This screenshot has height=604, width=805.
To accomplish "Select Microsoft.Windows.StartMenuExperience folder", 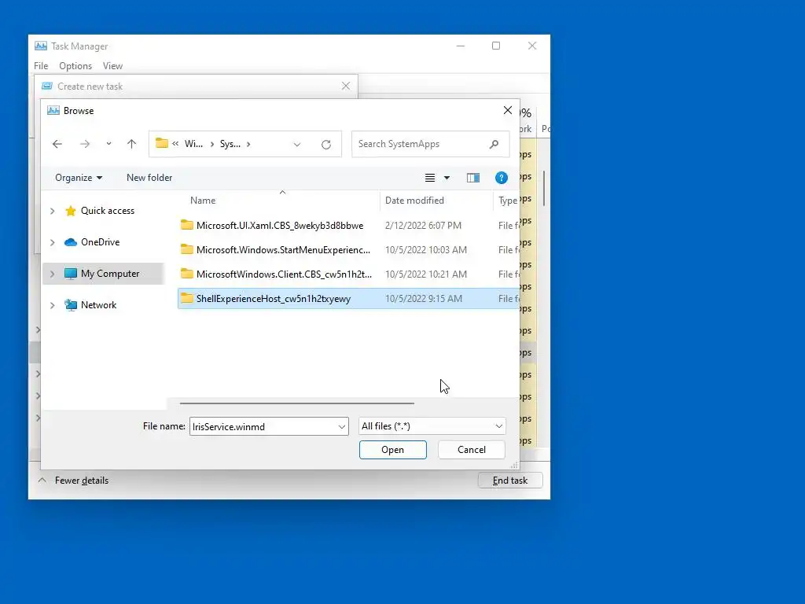I will click(283, 249).
